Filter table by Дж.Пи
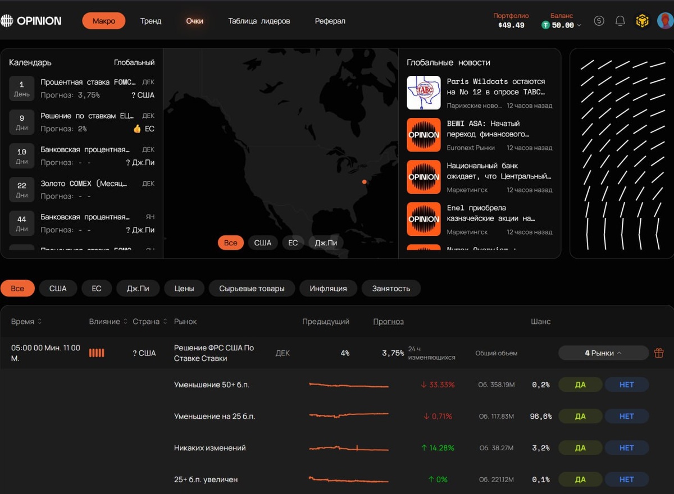Image resolution: width=674 pixels, height=494 pixels. coord(138,289)
